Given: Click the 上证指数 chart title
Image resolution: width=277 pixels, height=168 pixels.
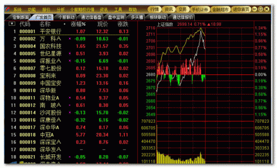Looking at the screenshot, I should (x=165, y=24).
